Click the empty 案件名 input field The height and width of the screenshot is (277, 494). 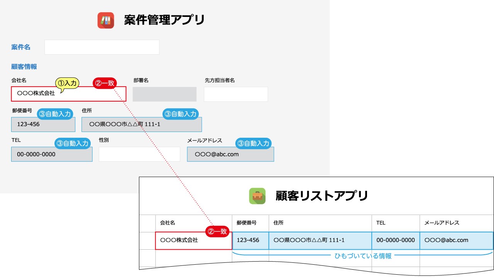102,47
